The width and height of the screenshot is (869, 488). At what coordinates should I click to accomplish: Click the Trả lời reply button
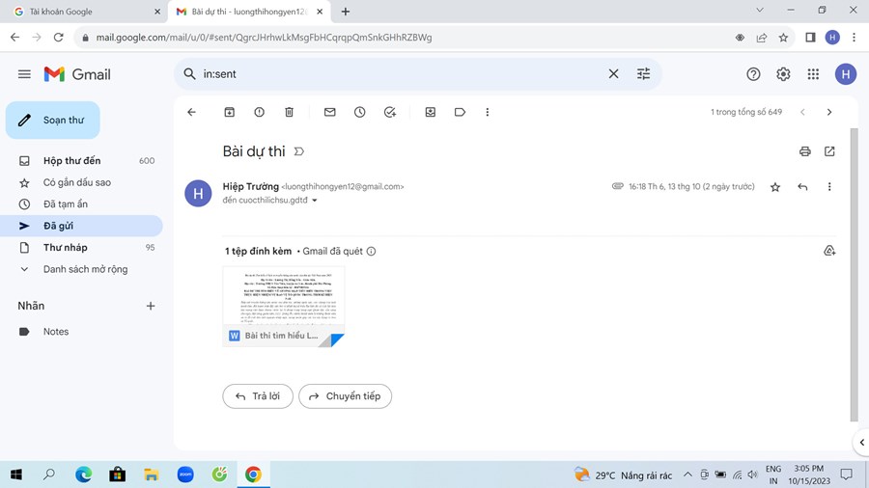(x=257, y=396)
